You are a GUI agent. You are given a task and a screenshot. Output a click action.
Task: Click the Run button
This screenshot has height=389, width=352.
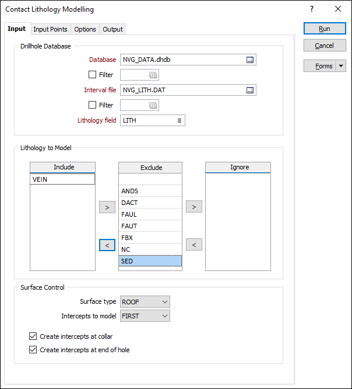pyautogui.click(x=325, y=29)
